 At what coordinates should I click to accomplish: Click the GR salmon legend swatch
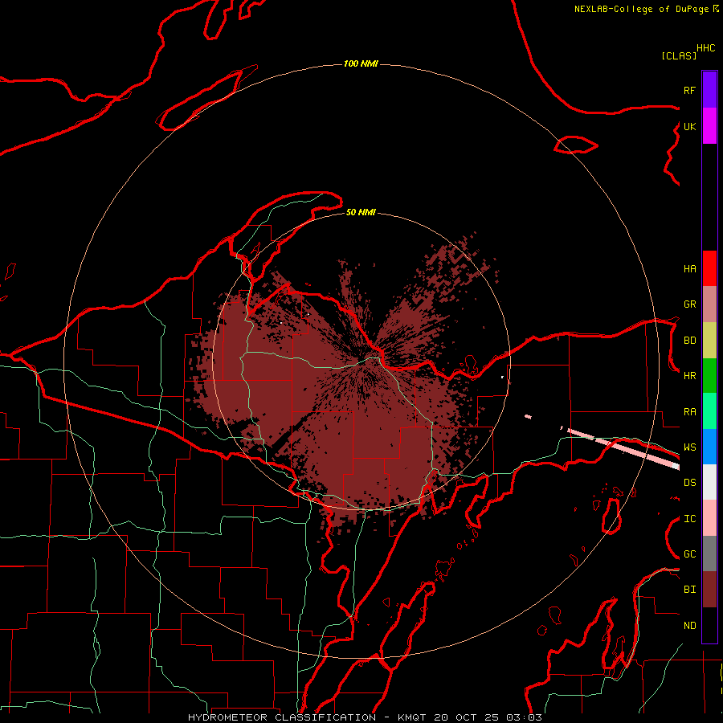[709, 304]
